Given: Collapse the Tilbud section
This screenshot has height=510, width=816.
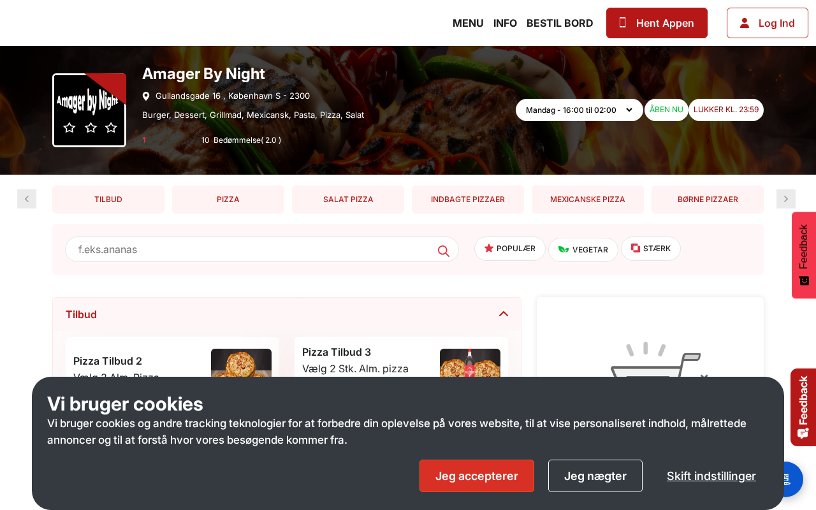Looking at the screenshot, I should pos(504,314).
